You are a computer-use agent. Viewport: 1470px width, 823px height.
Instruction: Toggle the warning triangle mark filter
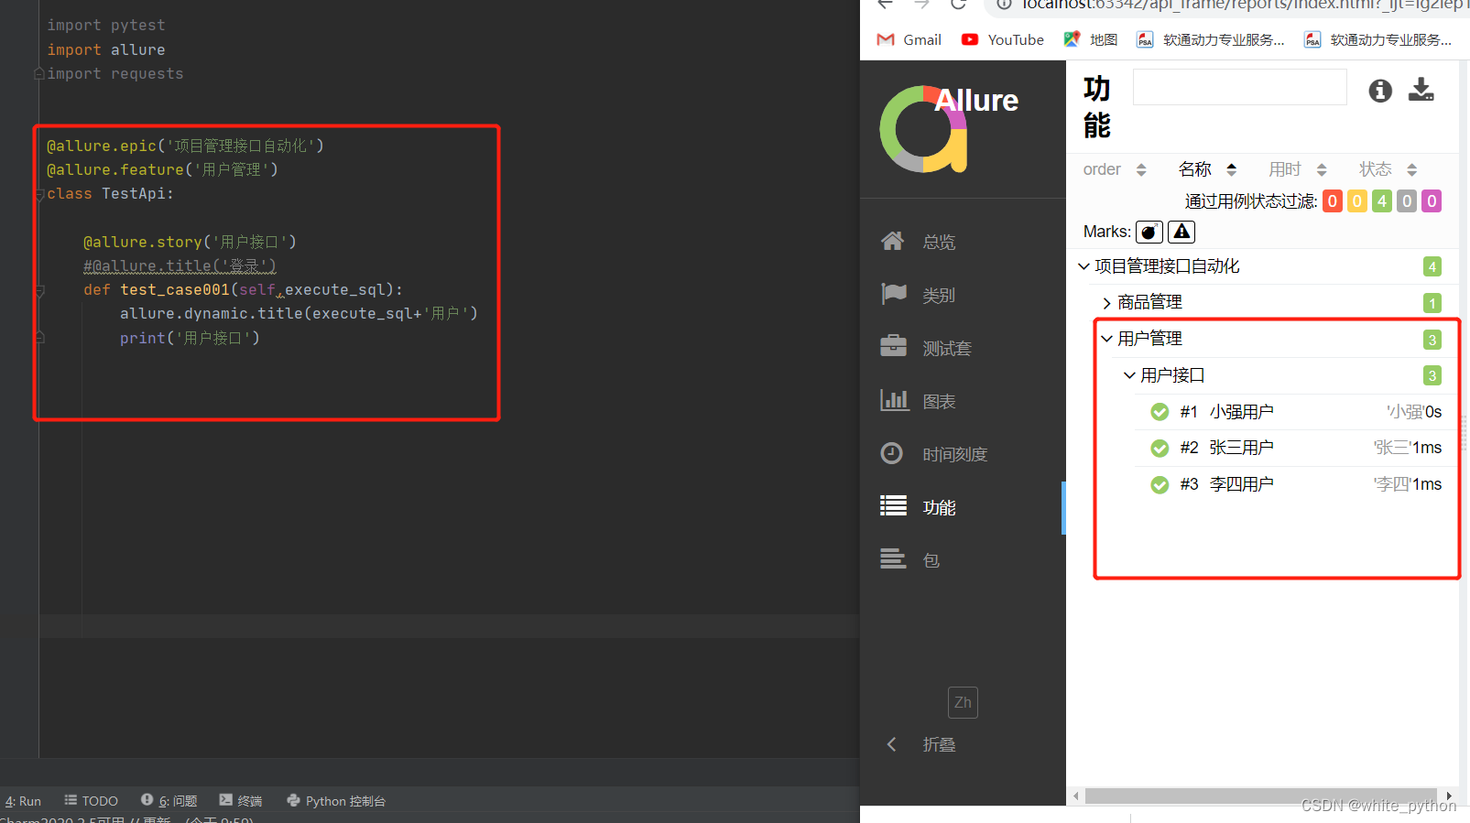[1181, 232]
